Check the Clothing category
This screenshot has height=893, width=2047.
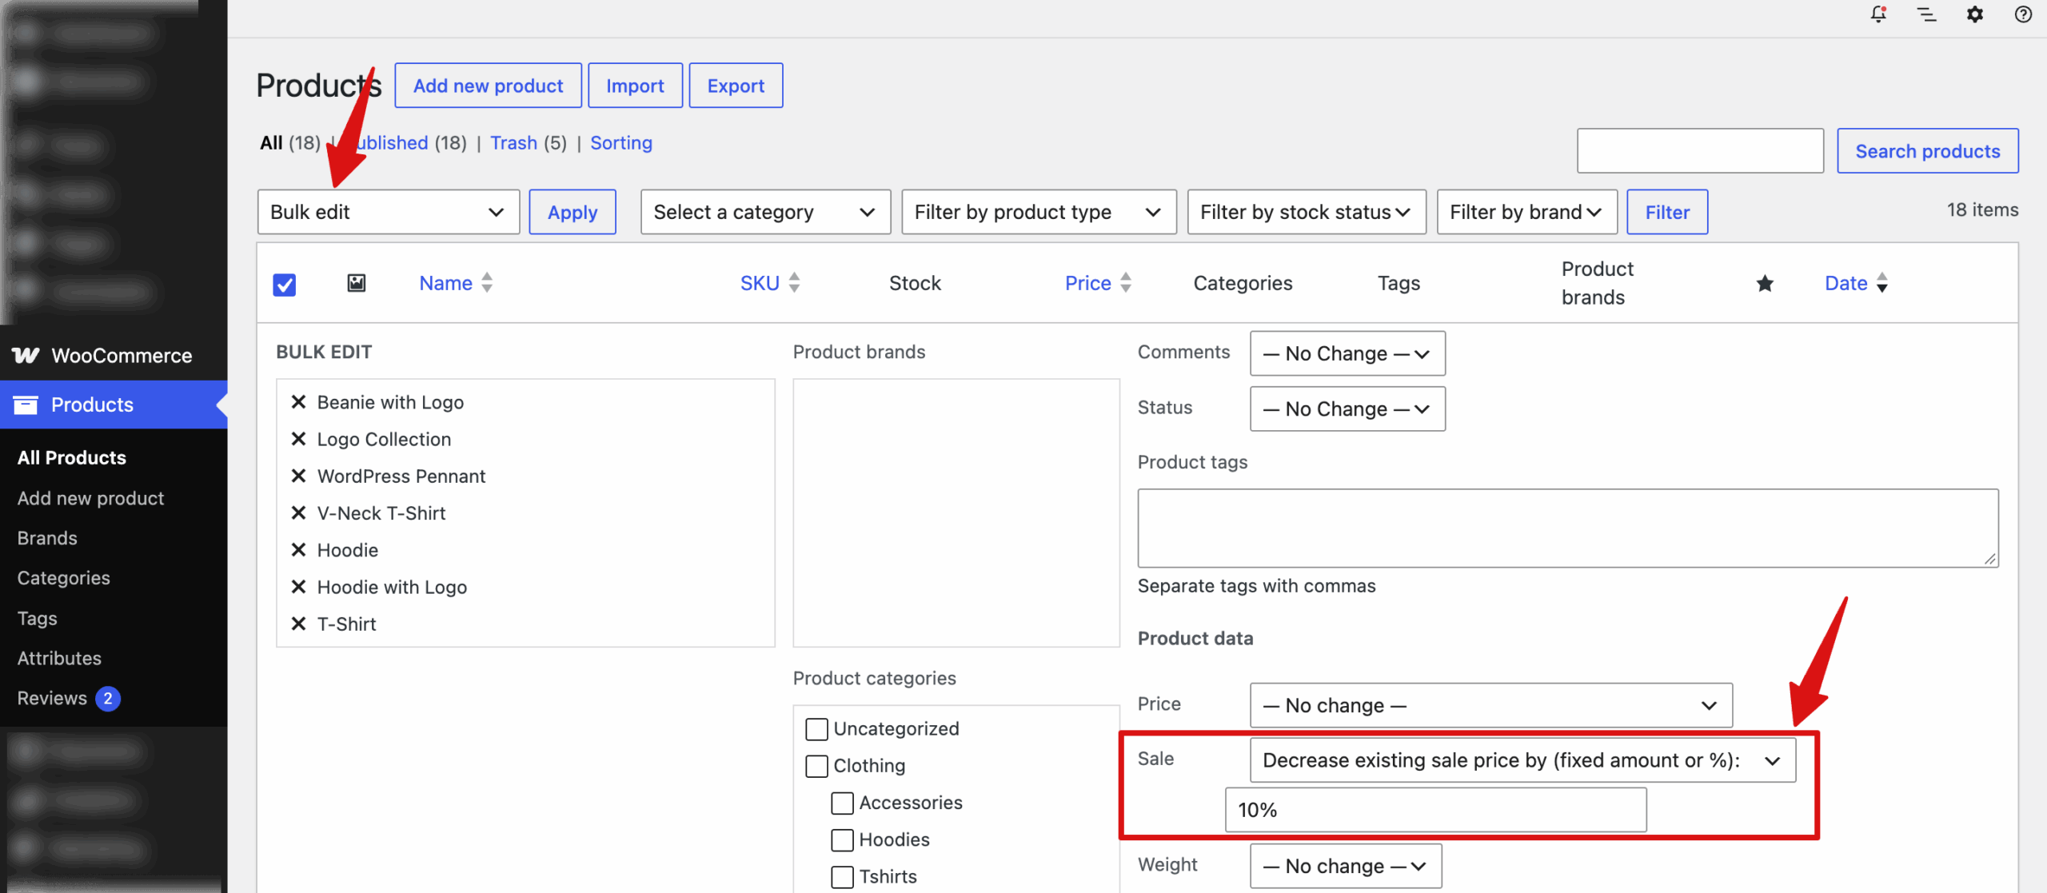point(816,765)
